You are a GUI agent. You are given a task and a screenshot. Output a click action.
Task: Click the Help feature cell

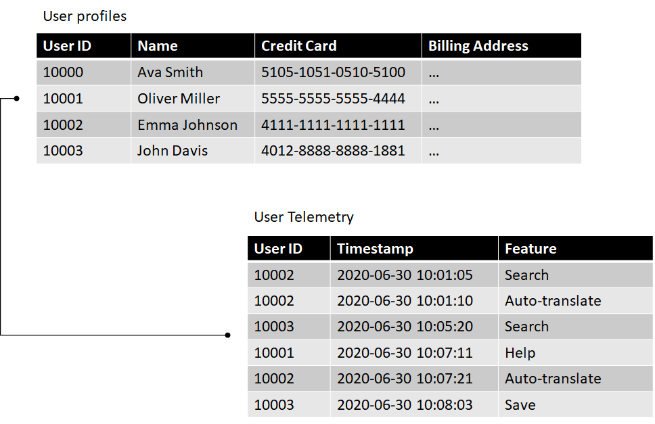point(576,352)
